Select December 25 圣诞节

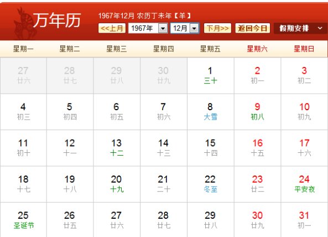(x=23, y=220)
